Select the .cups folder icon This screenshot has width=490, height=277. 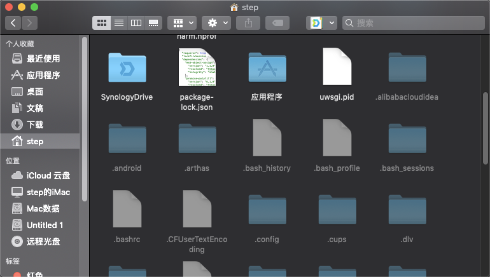point(337,209)
